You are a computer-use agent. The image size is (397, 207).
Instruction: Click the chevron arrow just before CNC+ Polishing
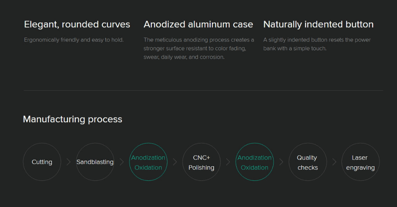175,162
